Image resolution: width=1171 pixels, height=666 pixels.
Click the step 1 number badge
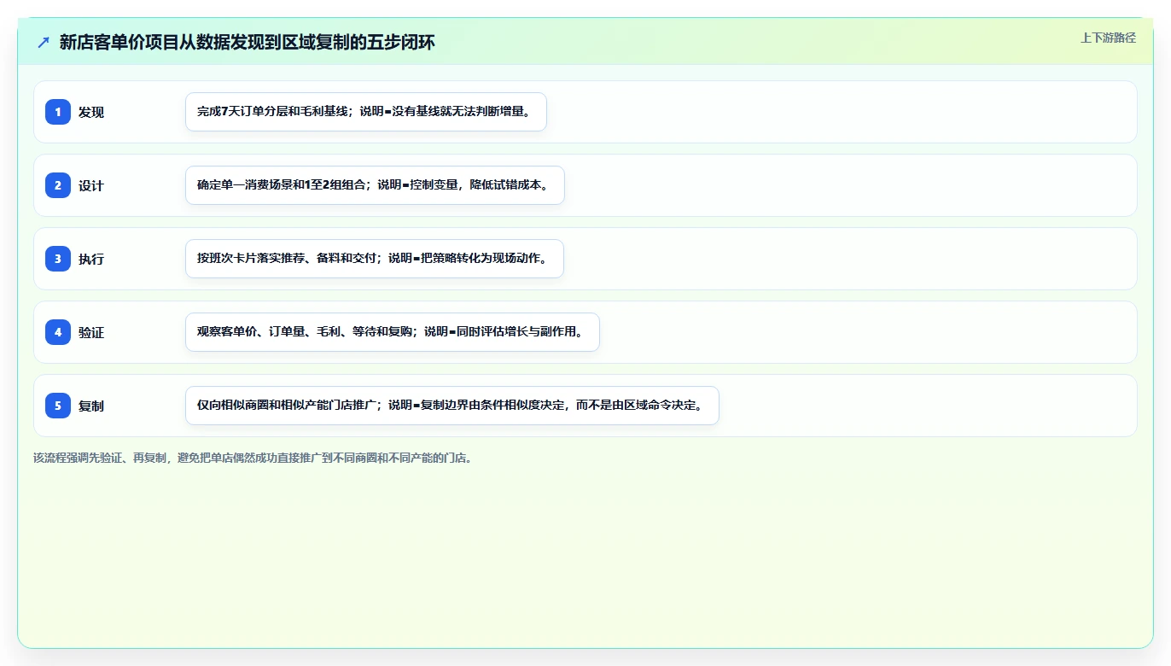58,112
